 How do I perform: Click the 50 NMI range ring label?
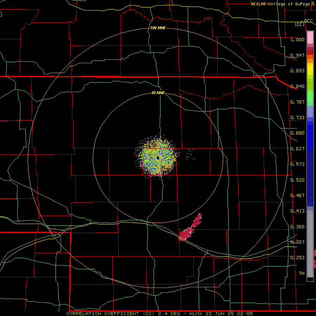pos(158,93)
